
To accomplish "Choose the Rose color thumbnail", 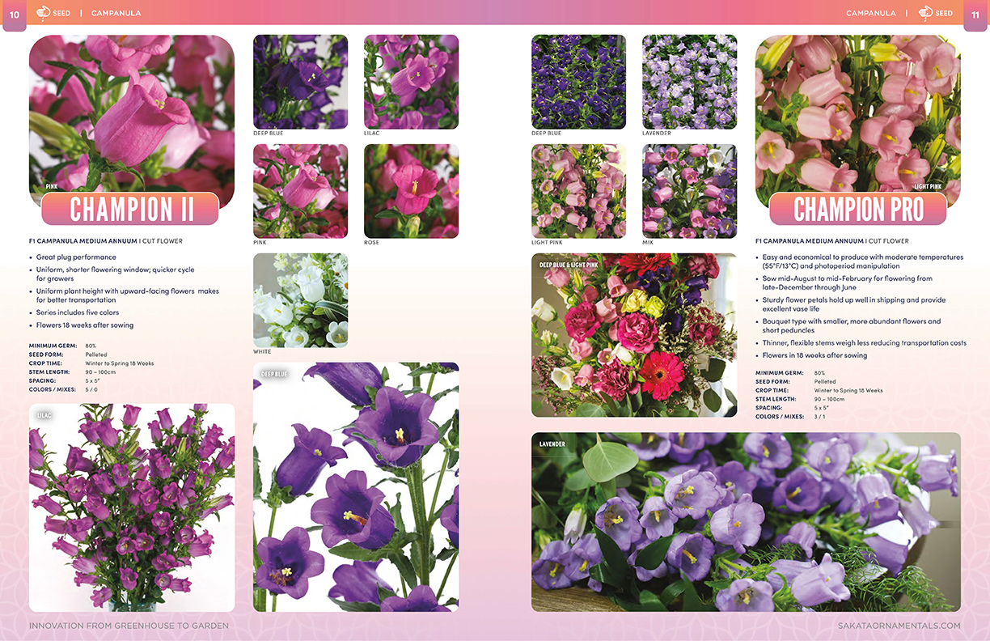I will (411, 191).
